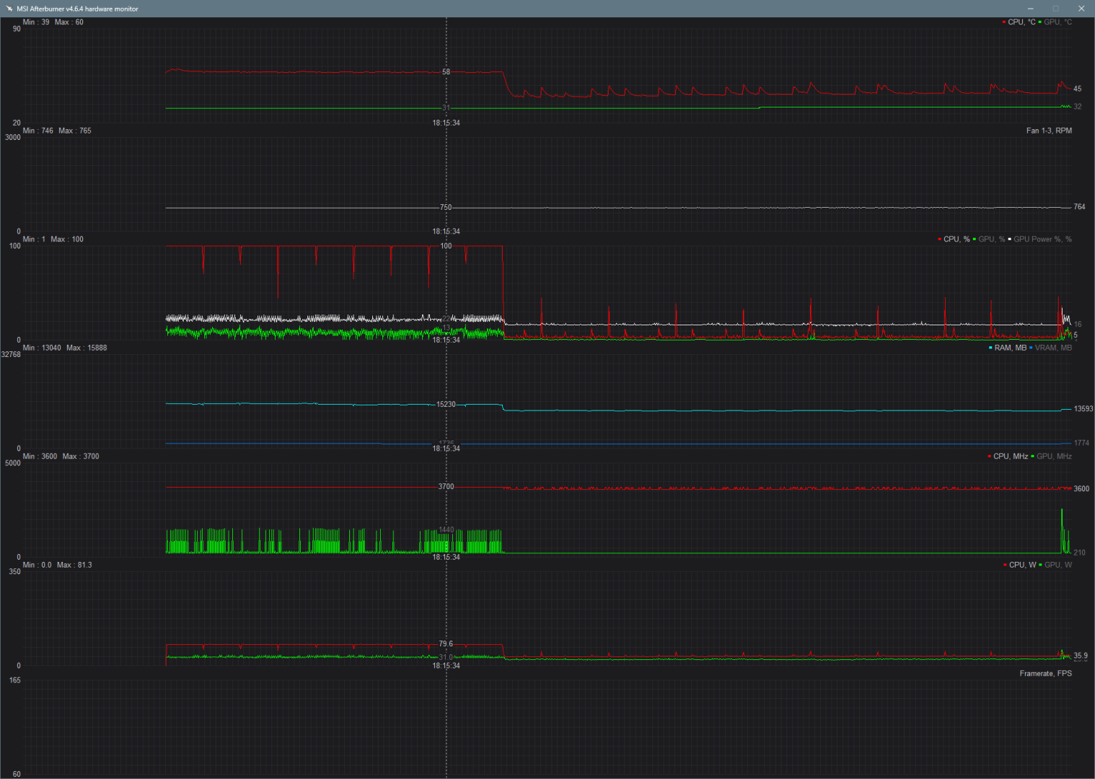This screenshot has height=779, width=1095.
Task: Maximize the hardware monitor window
Action: [1055, 9]
